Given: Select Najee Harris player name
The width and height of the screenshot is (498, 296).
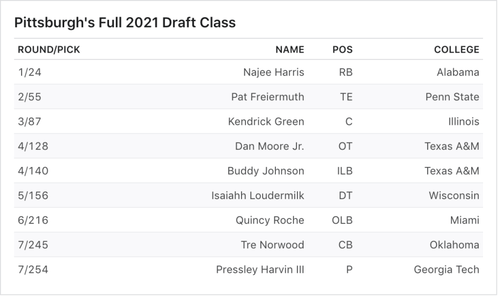Looking at the screenshot, I should pyautogui.click(x=274, y=73).
